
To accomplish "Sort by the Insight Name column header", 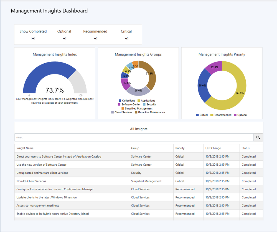I will pyautogui.click(x=25, y=148).
